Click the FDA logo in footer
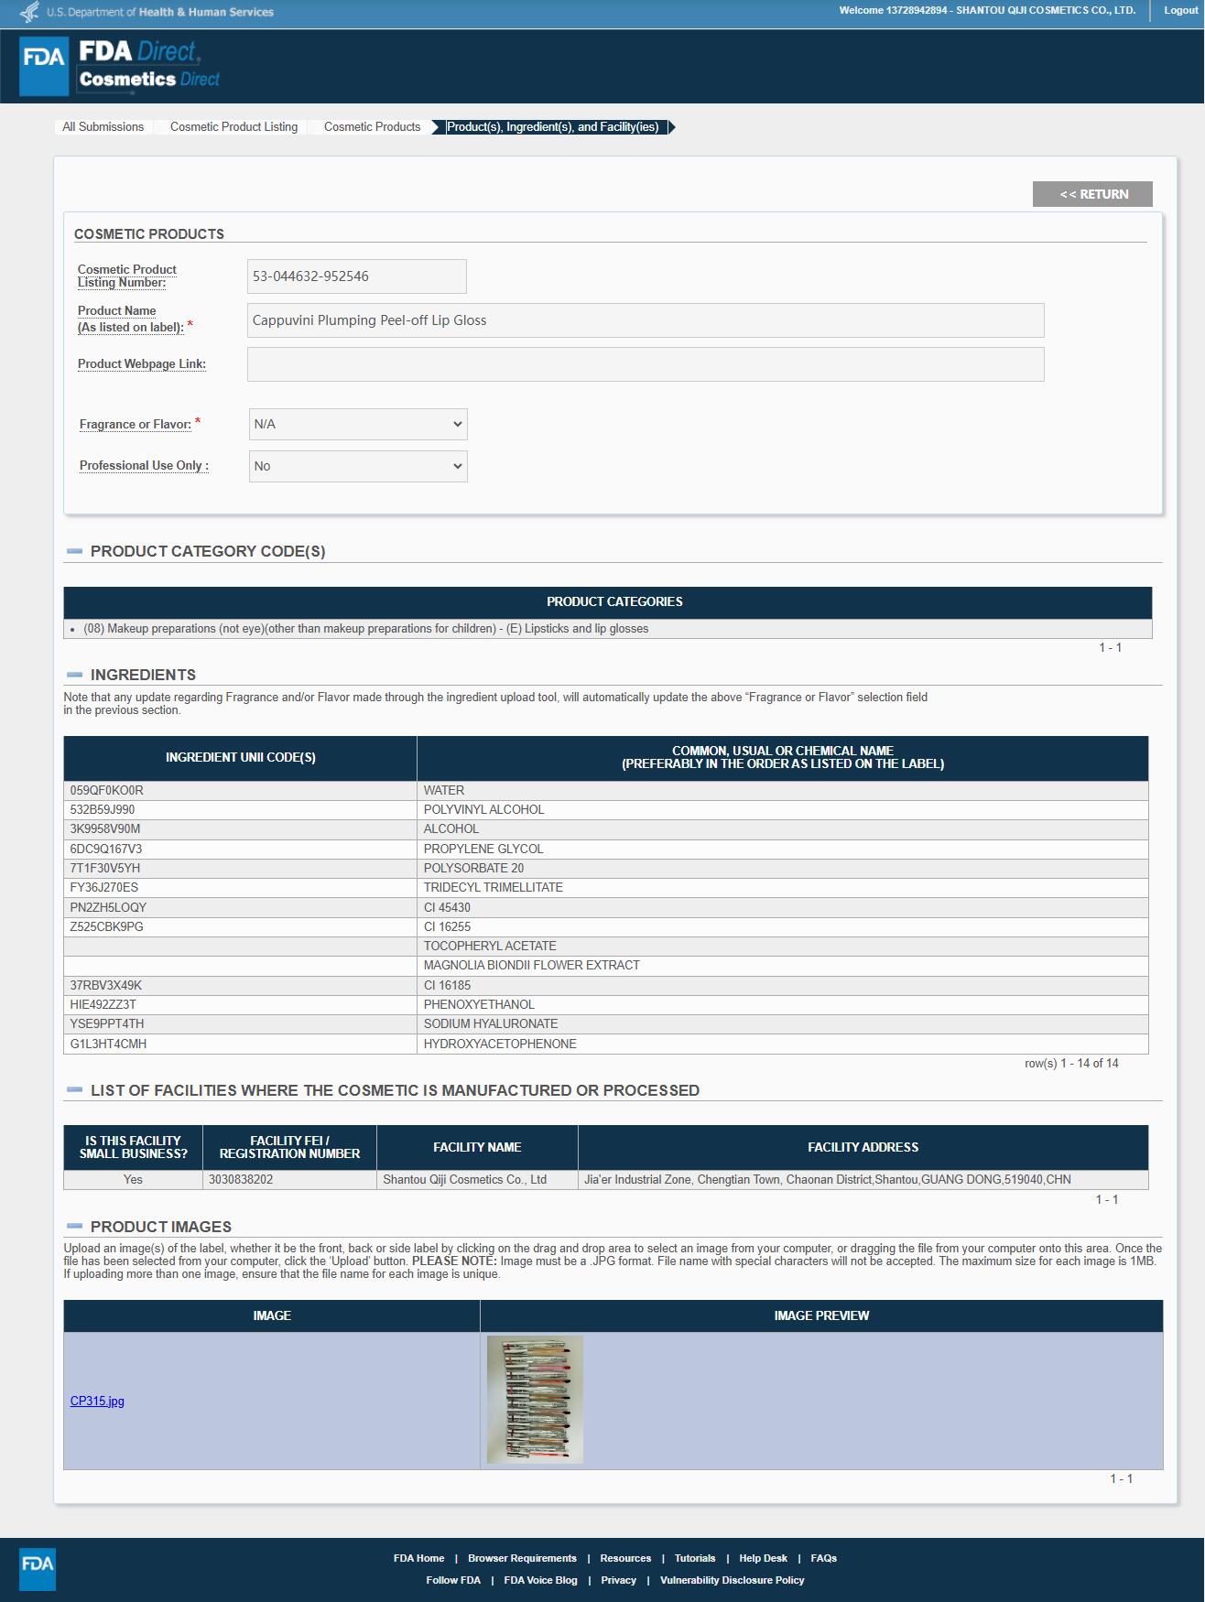 click(38, 1568)
